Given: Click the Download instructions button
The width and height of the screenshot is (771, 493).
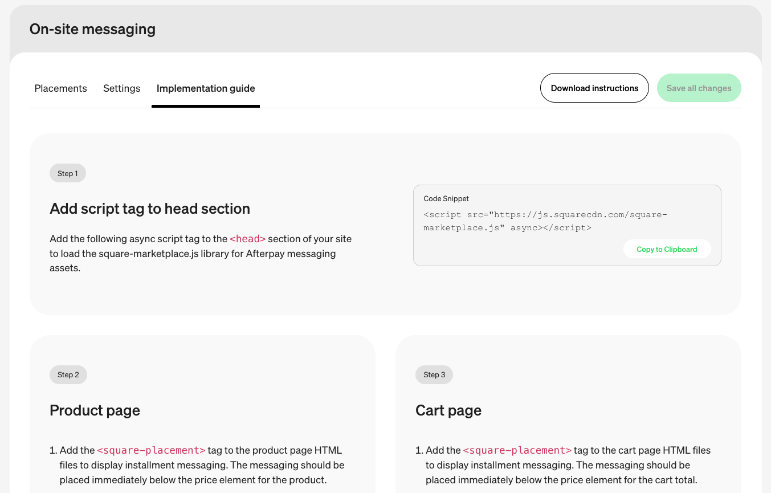Looking at the screenshot, I should (x=594, y=88).
